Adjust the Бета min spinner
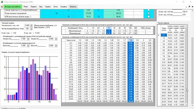 click(x=56, y=46)
